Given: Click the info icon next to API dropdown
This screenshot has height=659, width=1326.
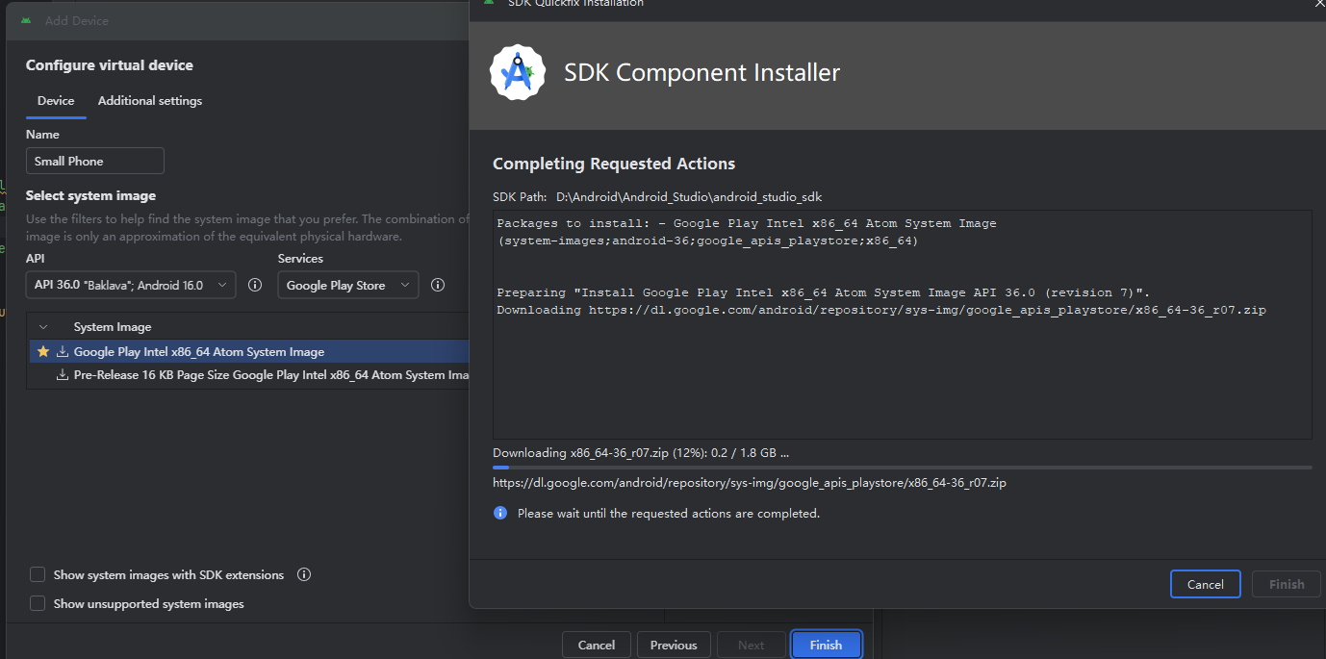Looking at the screenshot, I should pos(255,285).
